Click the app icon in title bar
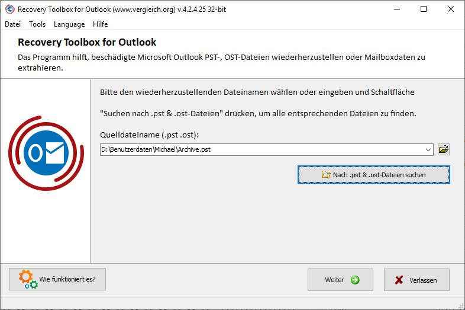The image size is (465, 310). [x=10, y=9]
